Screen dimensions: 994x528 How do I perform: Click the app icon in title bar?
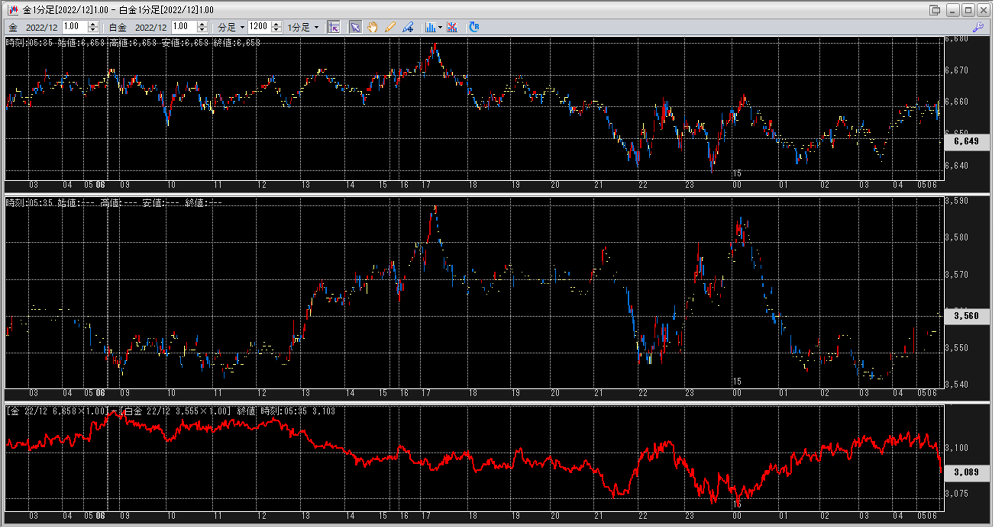click(x=12, y=10)
